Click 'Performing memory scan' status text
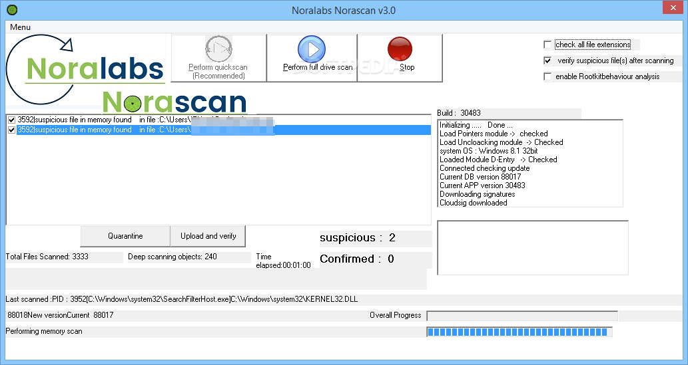 pos(44,331)
